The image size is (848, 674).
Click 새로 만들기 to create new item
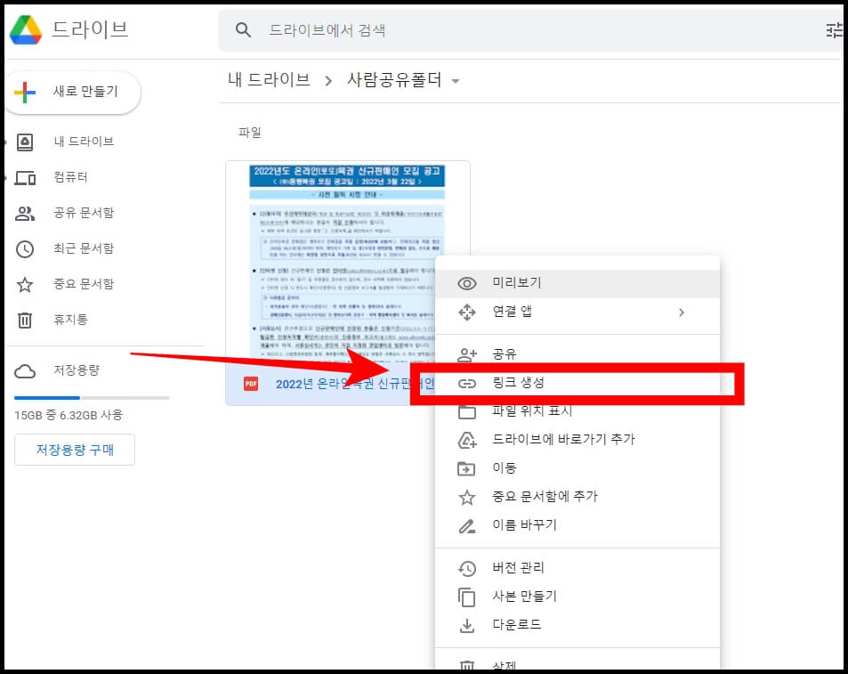[73, 92]
